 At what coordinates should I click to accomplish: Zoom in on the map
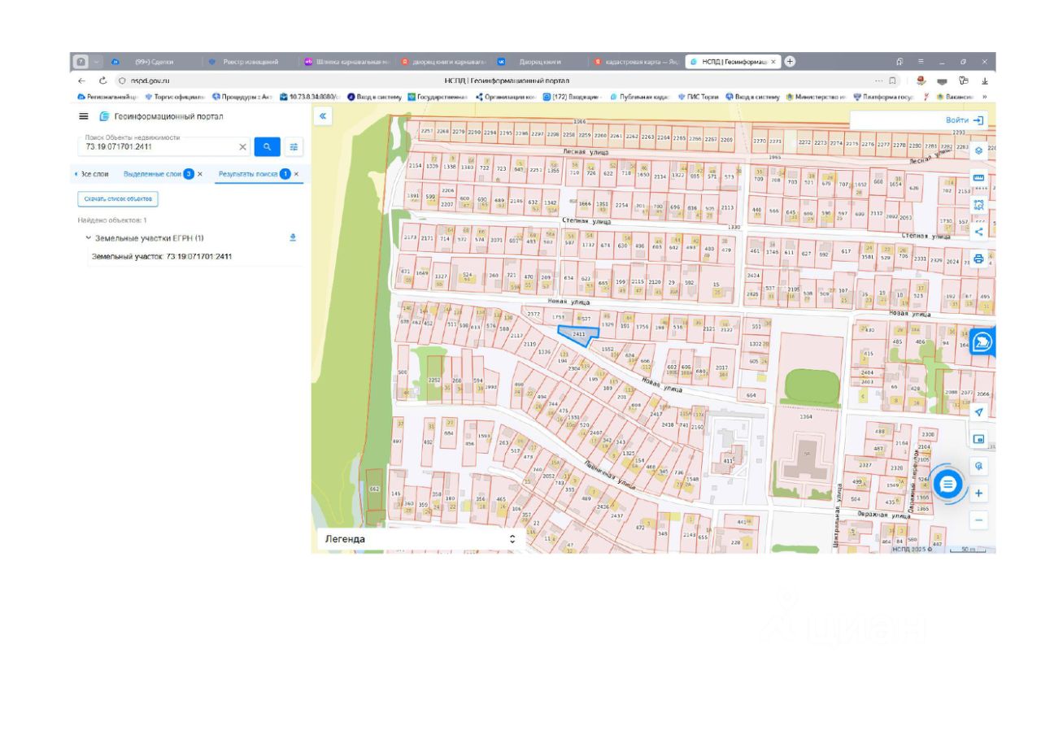[978, 494]
